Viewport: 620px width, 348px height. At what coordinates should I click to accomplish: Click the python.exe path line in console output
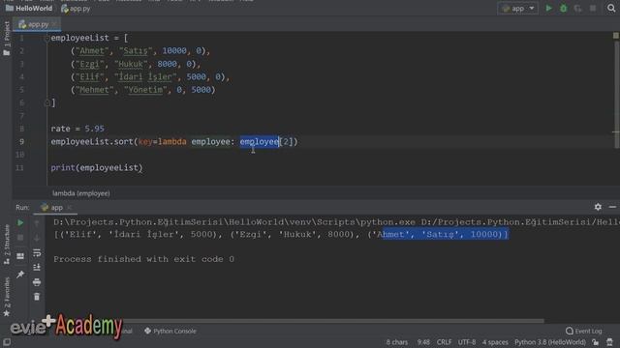[x=336, y=222]
